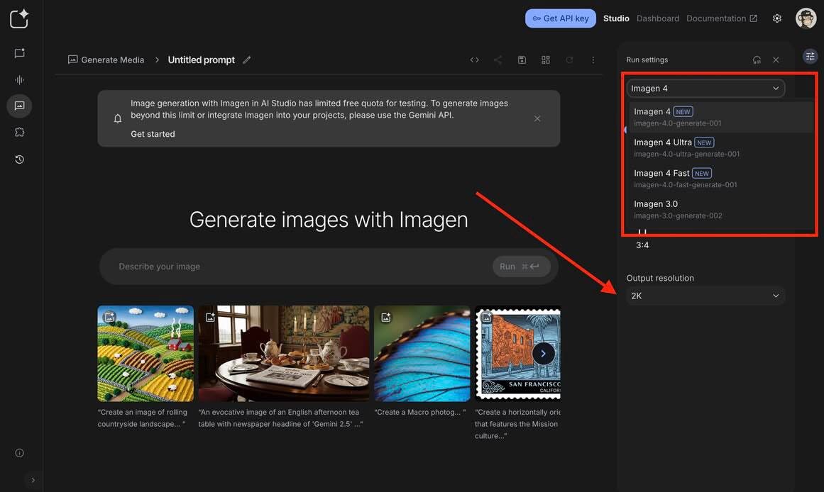This screenshot has width=824, height=492.
Task: Click the Get API key button
Action: 560,18
